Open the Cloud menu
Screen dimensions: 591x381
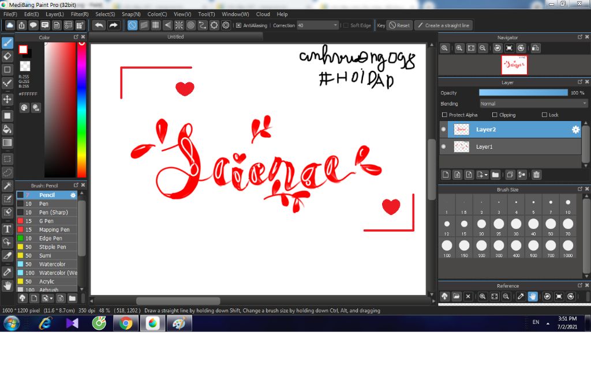(x=263, y=14)
